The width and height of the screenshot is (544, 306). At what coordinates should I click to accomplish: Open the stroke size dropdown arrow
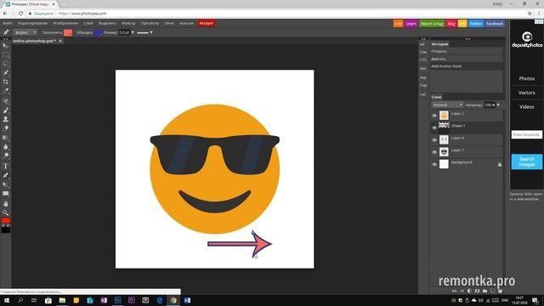[x=133, y=32]
